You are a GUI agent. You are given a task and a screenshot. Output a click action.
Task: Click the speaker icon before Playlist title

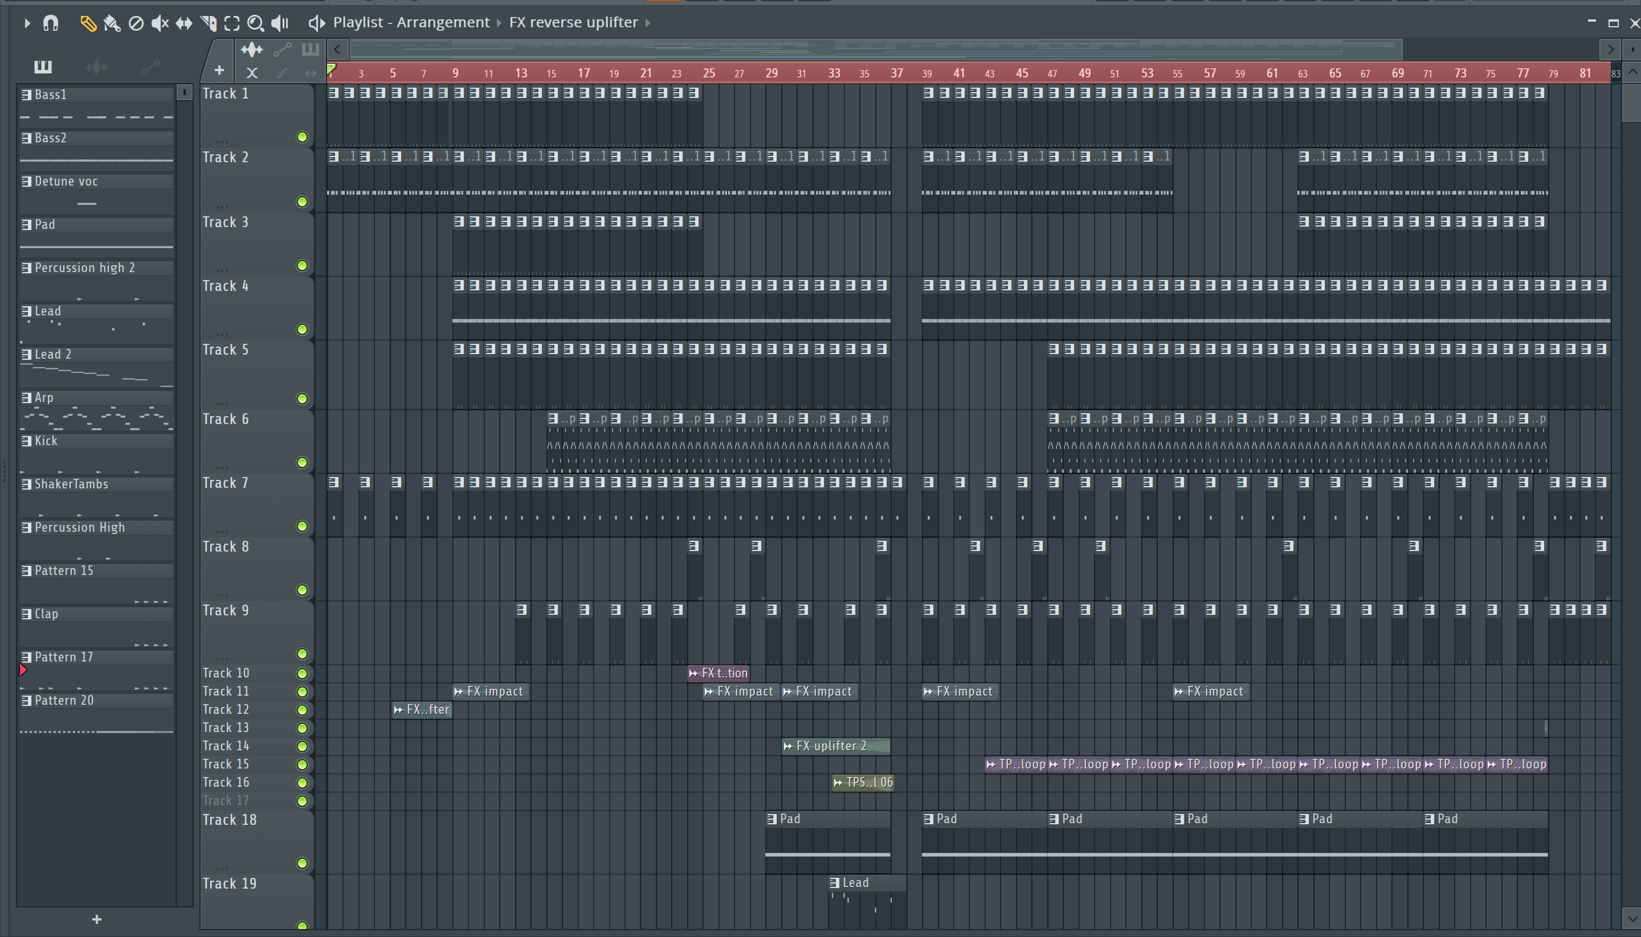click(x=316, y=23)
